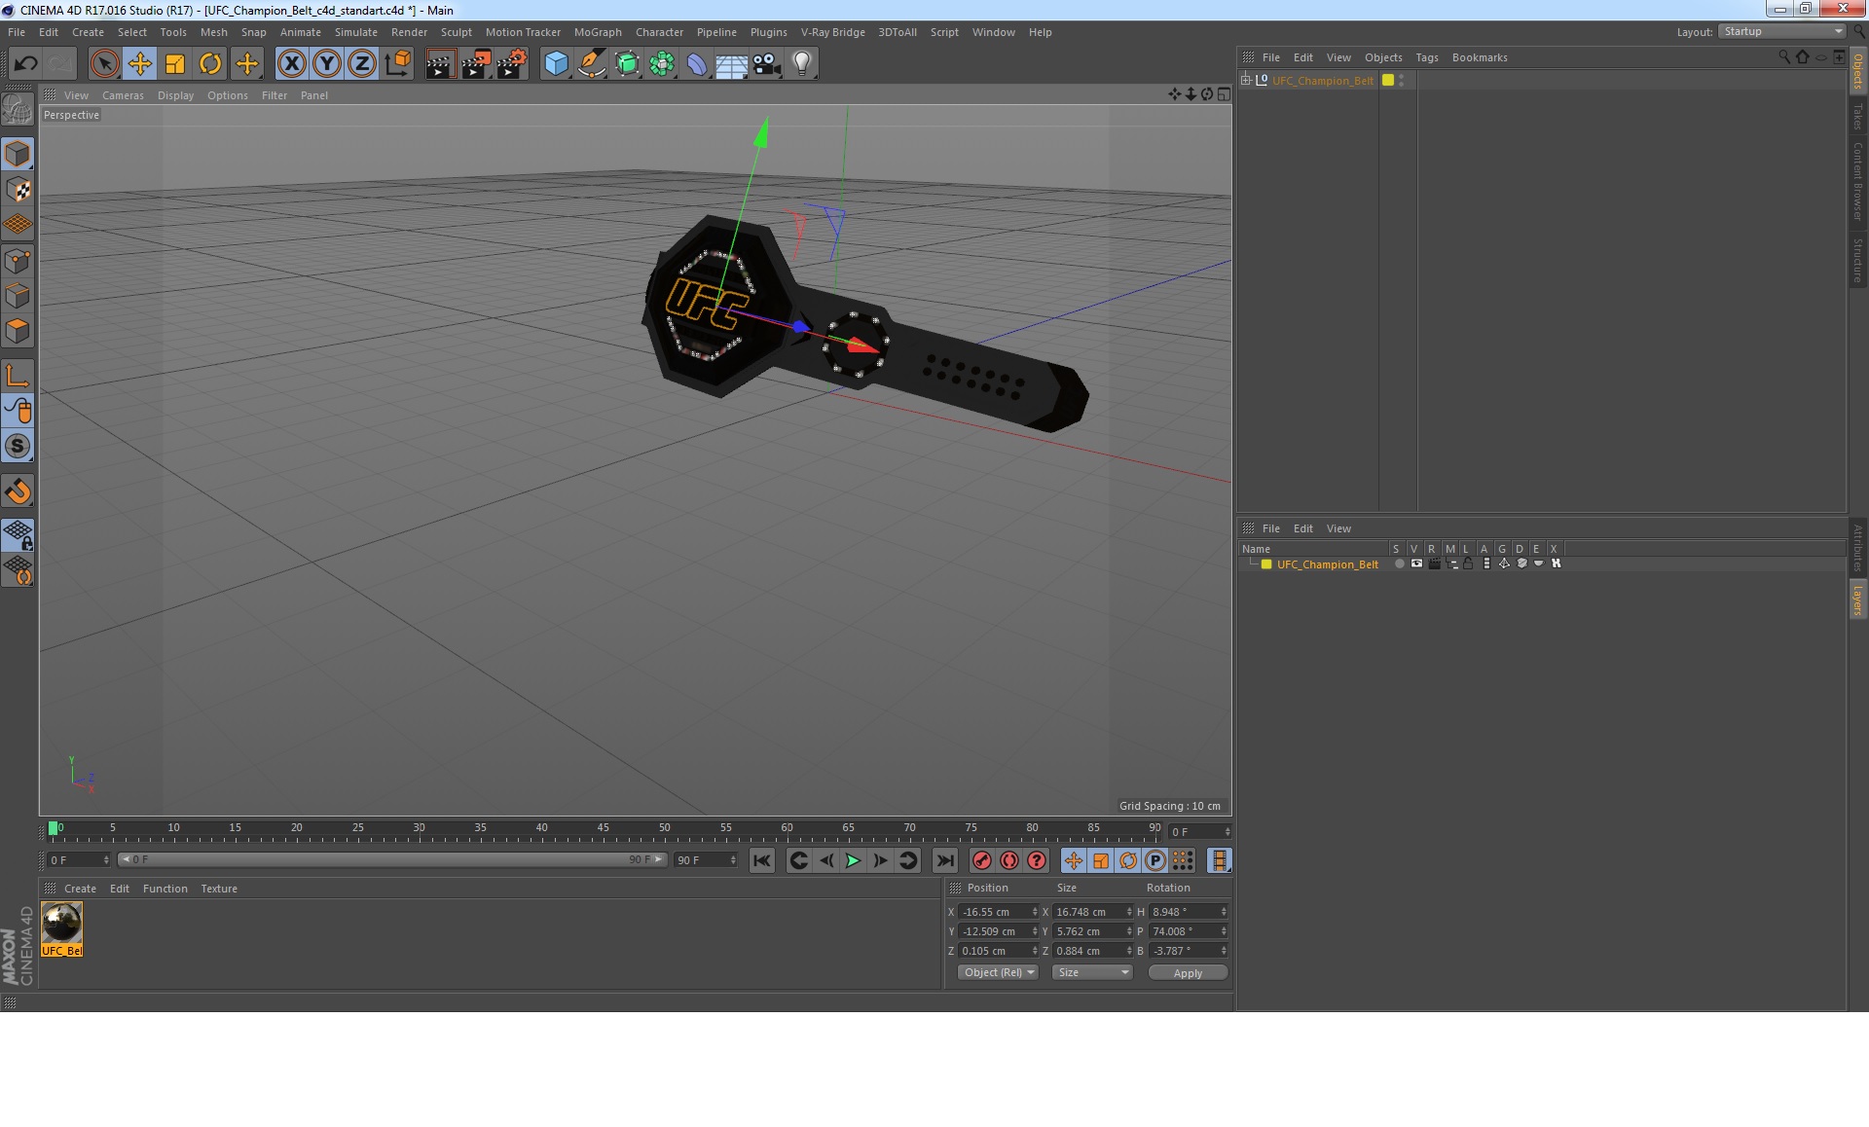
Task: Open the Object (Rel) dropdown
Action: click(999, 972)
